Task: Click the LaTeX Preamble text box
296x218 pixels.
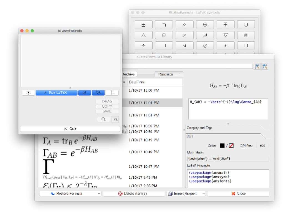Action: (228, 178)
